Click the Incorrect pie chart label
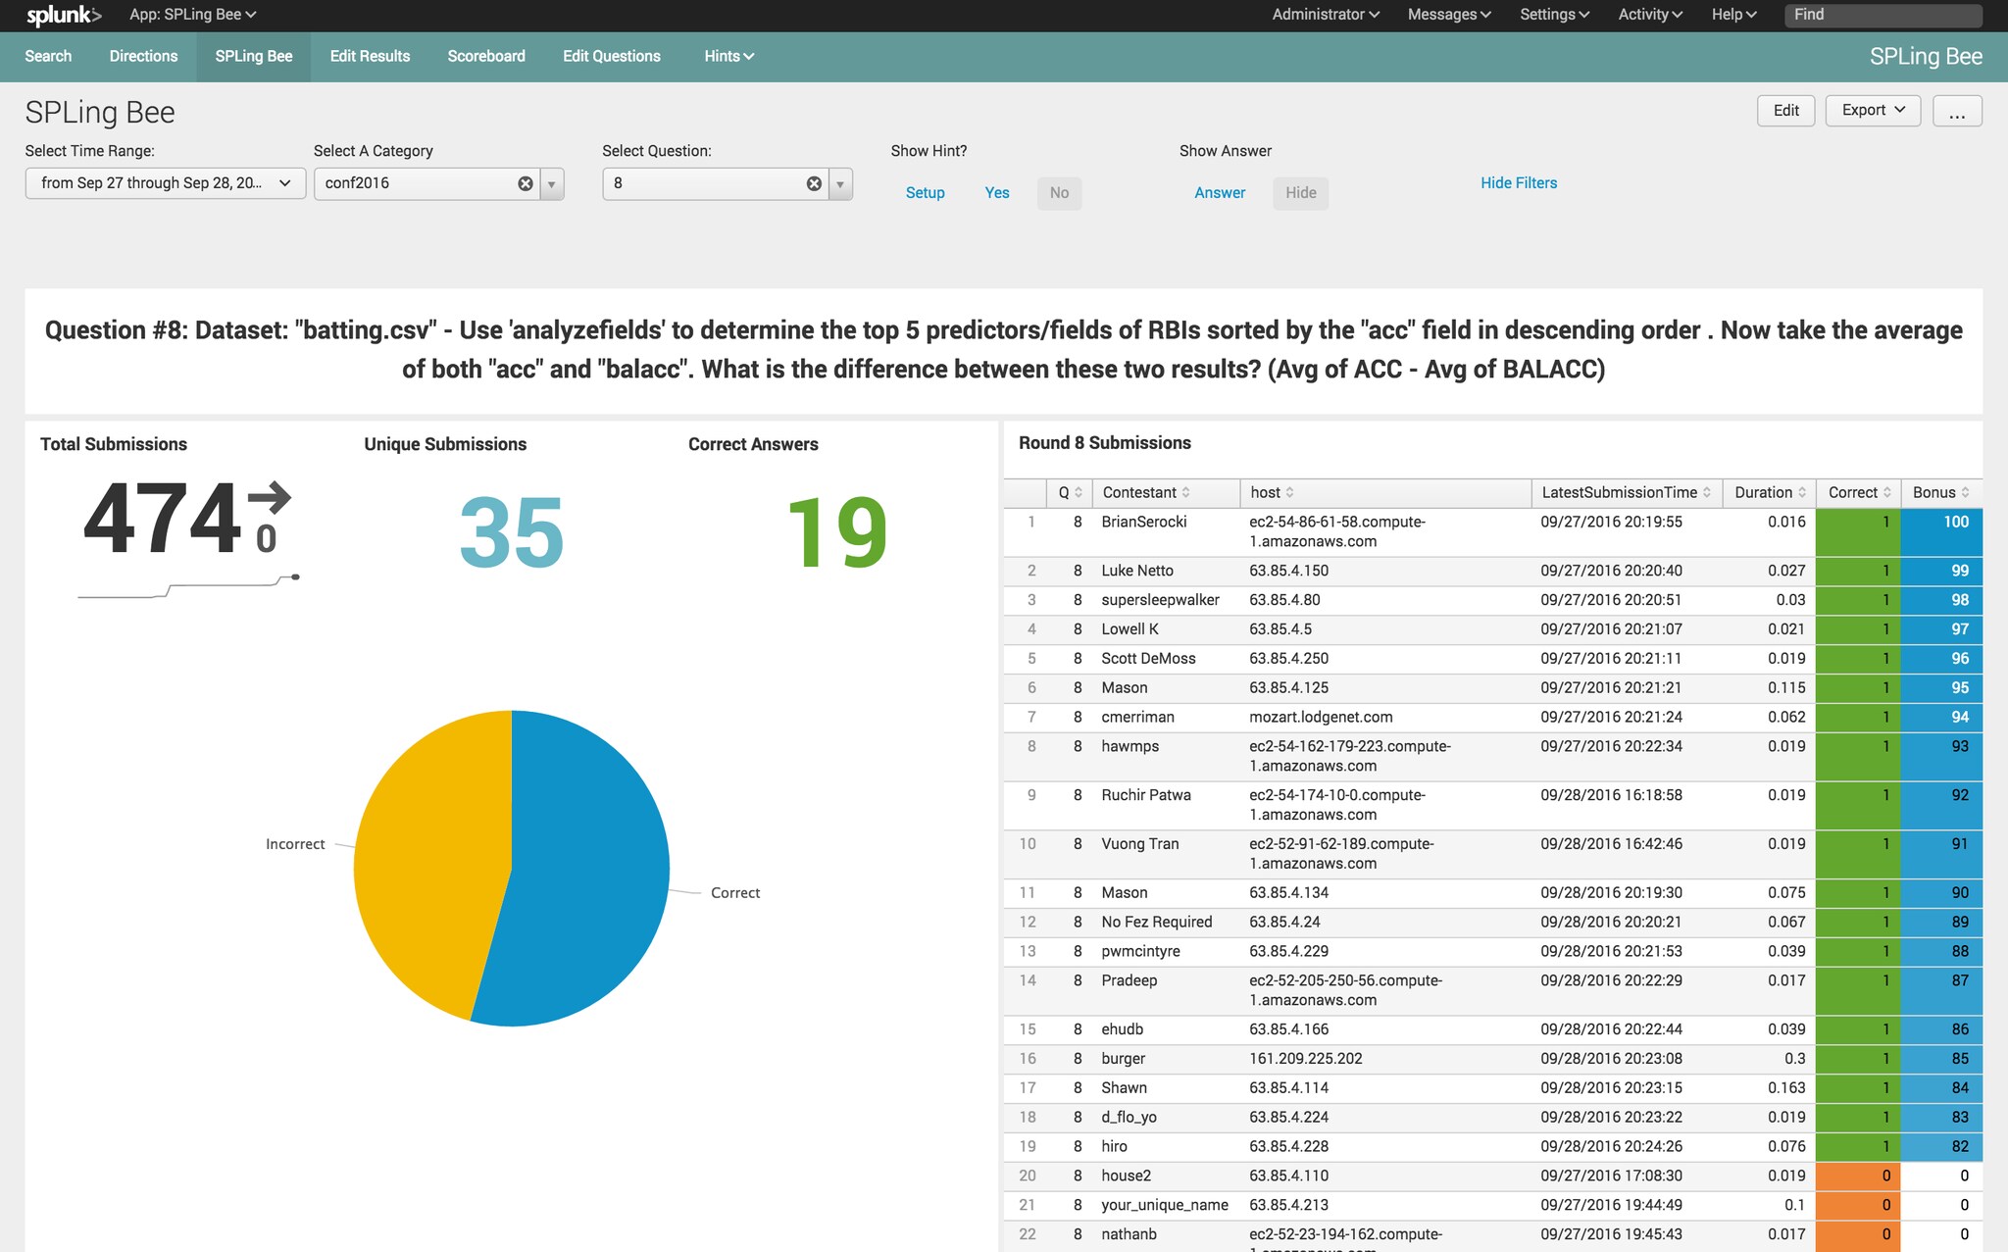Image resolution: width=2008 pixels, height=1252 pixels. (295, 844)
